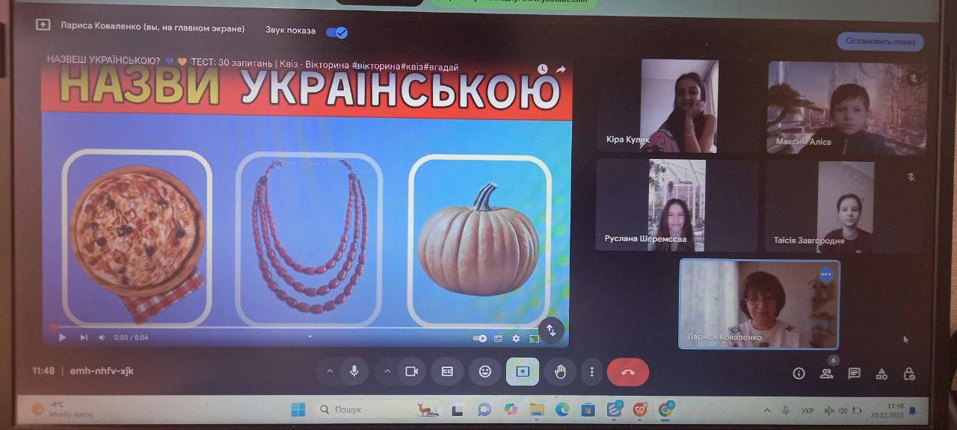Open host controls lock icon
The height and width of the screenshot is (430, 957).
tap(909, 373)
